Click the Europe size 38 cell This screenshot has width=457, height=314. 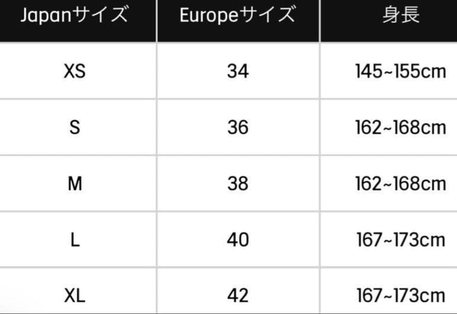(x=238, y=184)
